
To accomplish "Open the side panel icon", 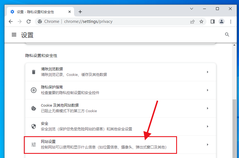I will click(212, 21).
